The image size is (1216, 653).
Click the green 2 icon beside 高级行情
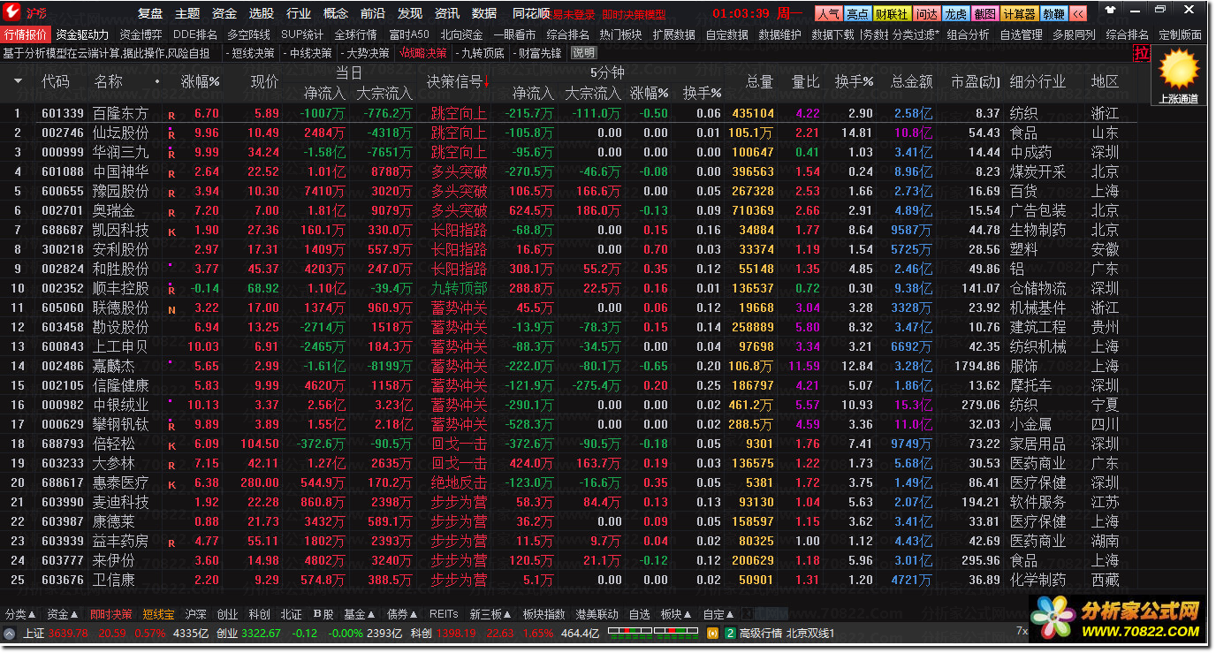tap(730, 634)
